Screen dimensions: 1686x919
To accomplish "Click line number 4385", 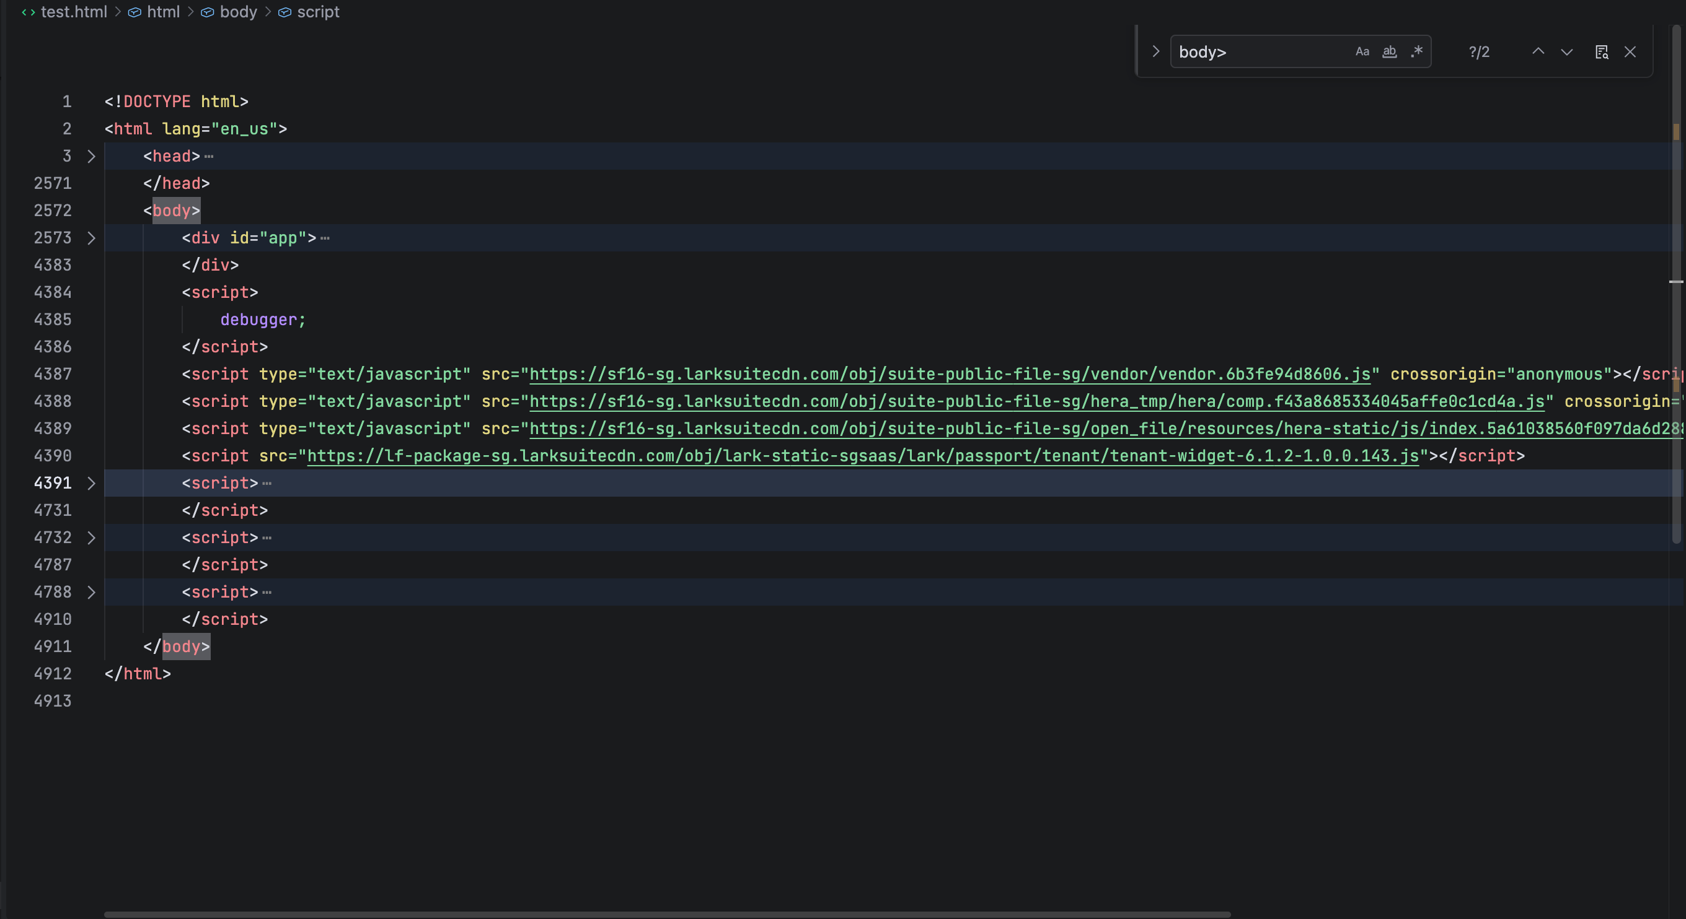I will tap(52, 320).
